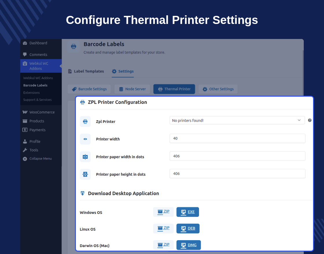
Task: Click the help question mark icon
Action: click(310, 120)
